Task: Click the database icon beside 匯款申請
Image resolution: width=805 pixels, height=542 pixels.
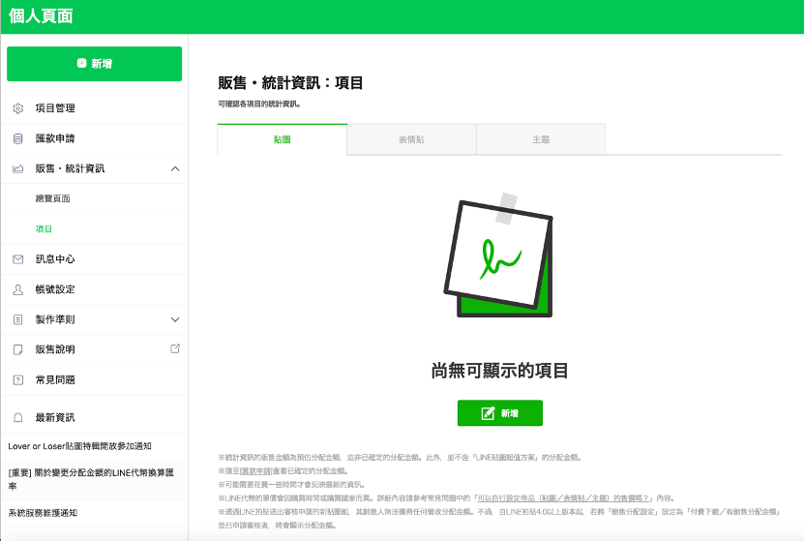Action: pos(18,138)
